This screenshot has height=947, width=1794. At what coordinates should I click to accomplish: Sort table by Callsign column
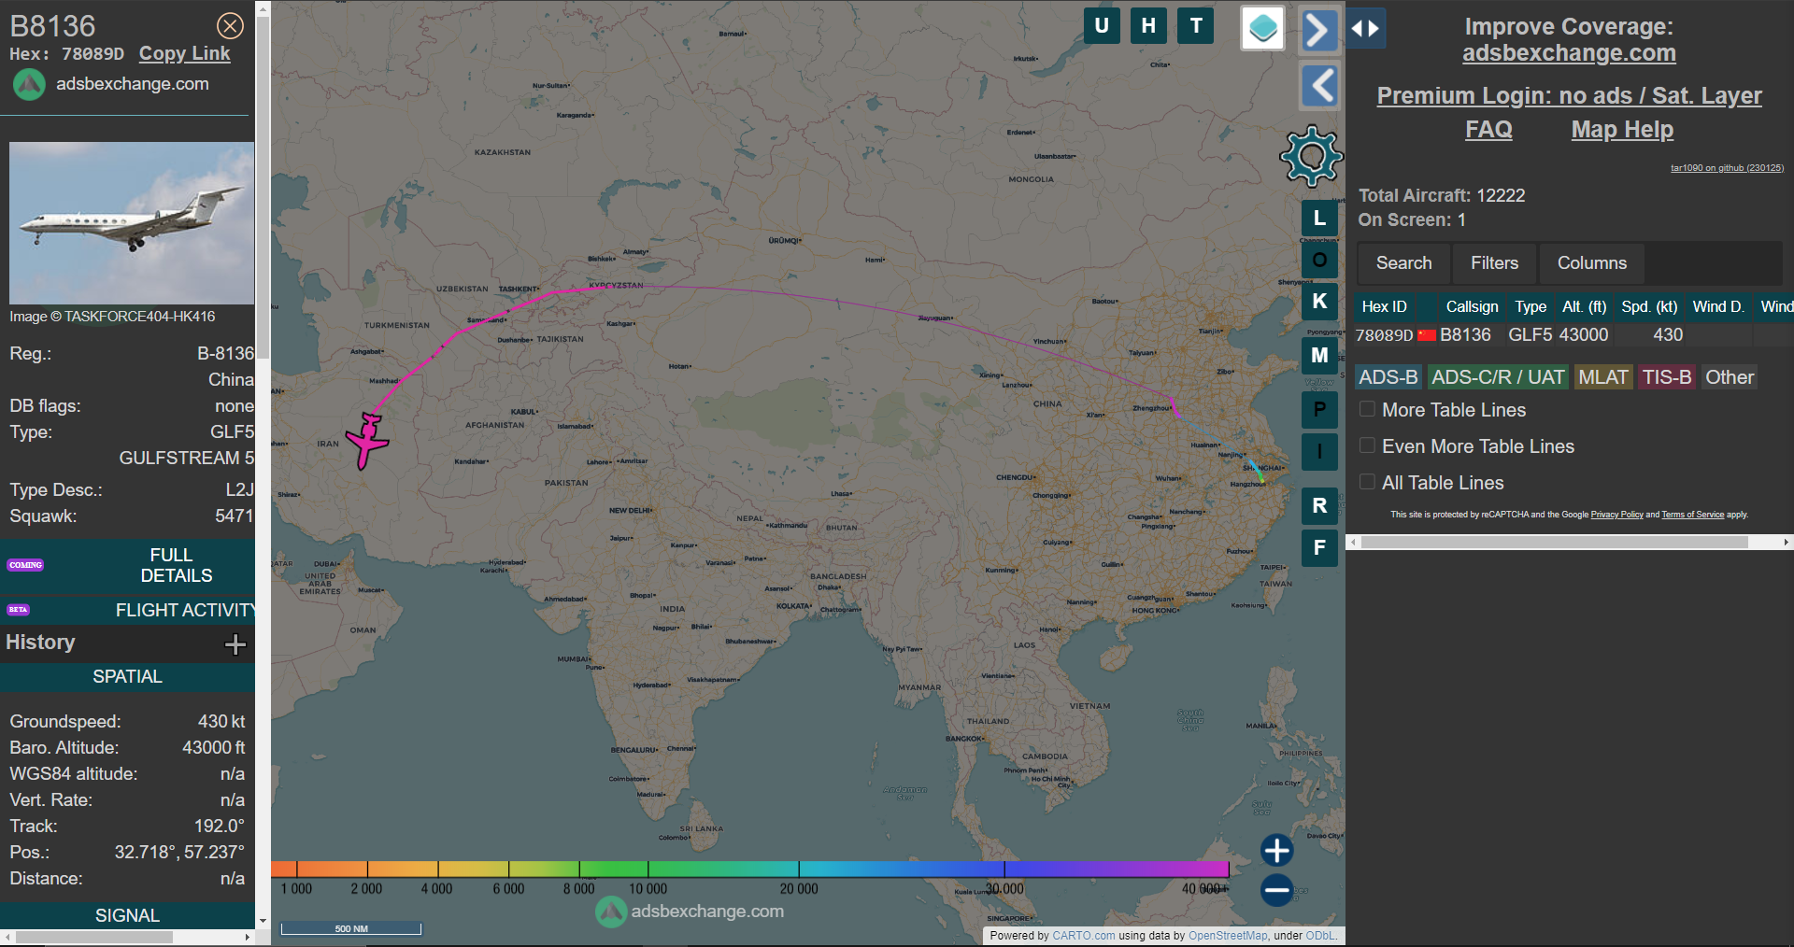coord(1472,306)
